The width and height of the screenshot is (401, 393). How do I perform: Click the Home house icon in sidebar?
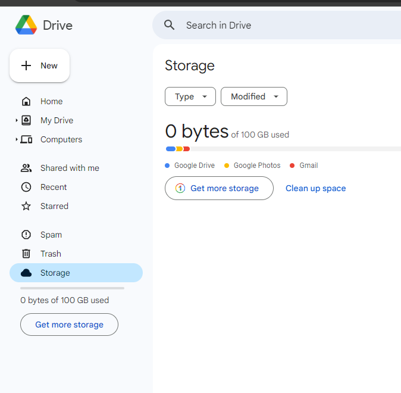26,101
